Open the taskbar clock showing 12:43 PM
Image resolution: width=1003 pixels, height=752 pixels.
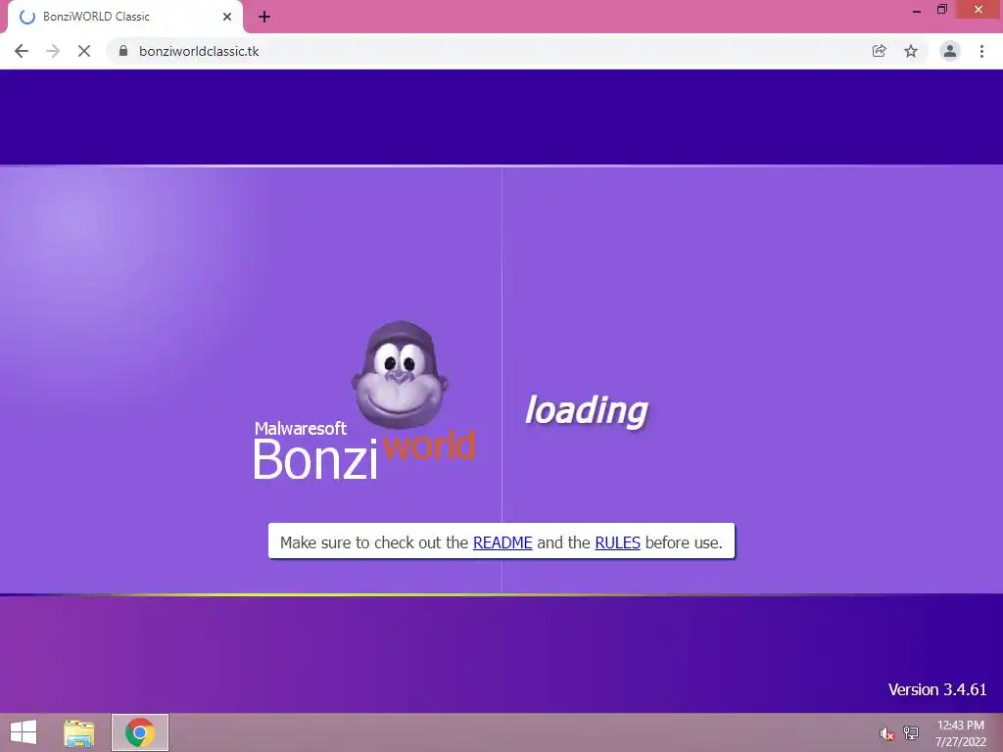960,732
